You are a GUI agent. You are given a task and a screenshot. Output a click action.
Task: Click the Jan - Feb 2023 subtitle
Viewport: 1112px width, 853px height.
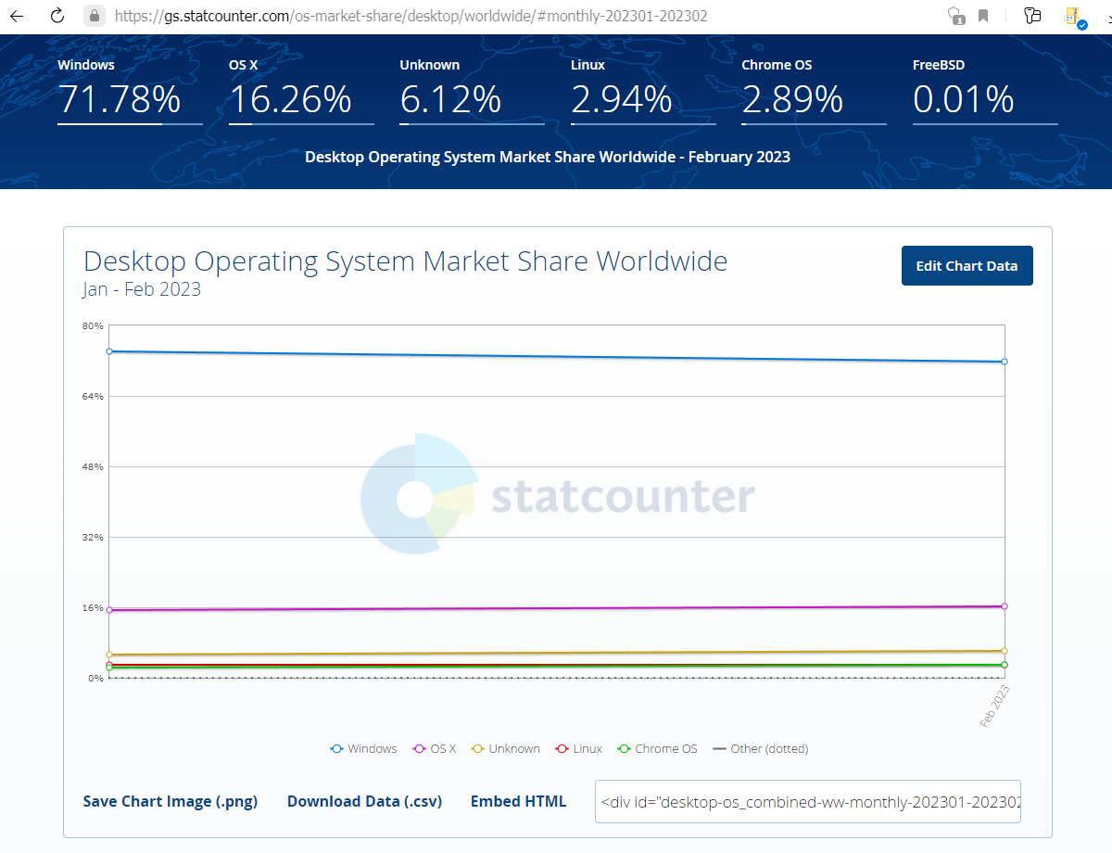click(x=142, y=289)
